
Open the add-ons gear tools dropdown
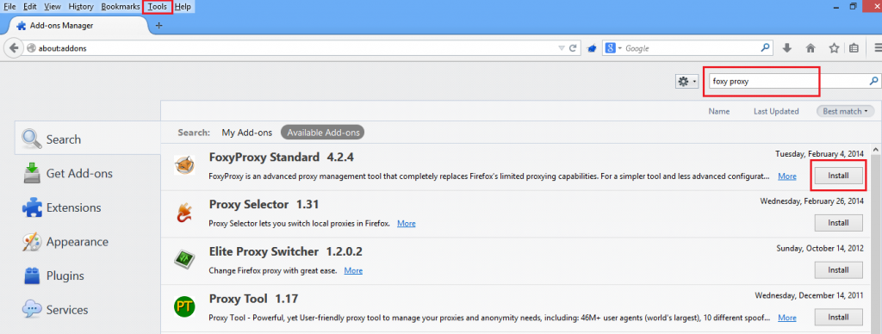pyautogui.click(x=686, y=82)
